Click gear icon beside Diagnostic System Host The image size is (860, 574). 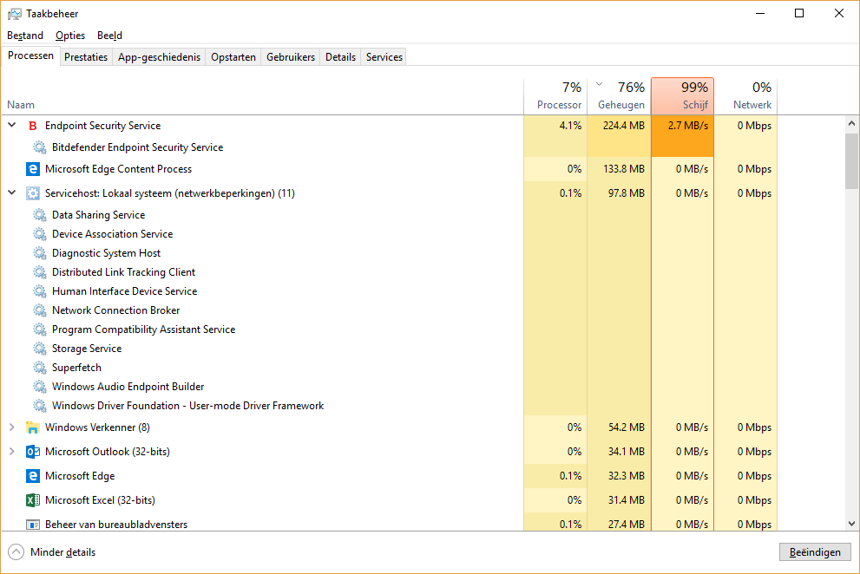[x=40, y=253]
